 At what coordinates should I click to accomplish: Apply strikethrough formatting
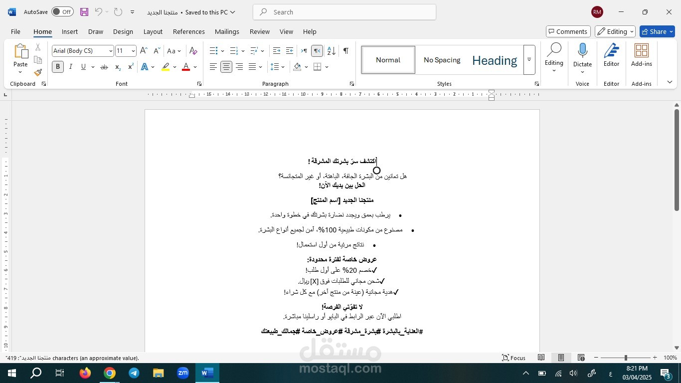(104, 67)
